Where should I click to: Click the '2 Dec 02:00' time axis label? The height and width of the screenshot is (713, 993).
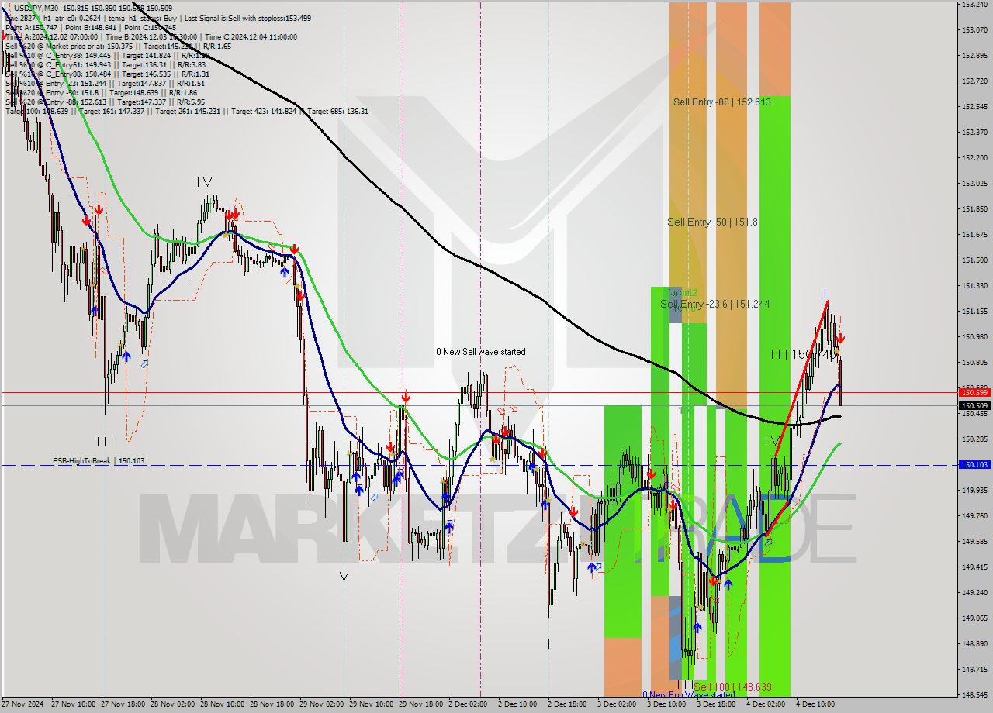(x=468, y=704)
